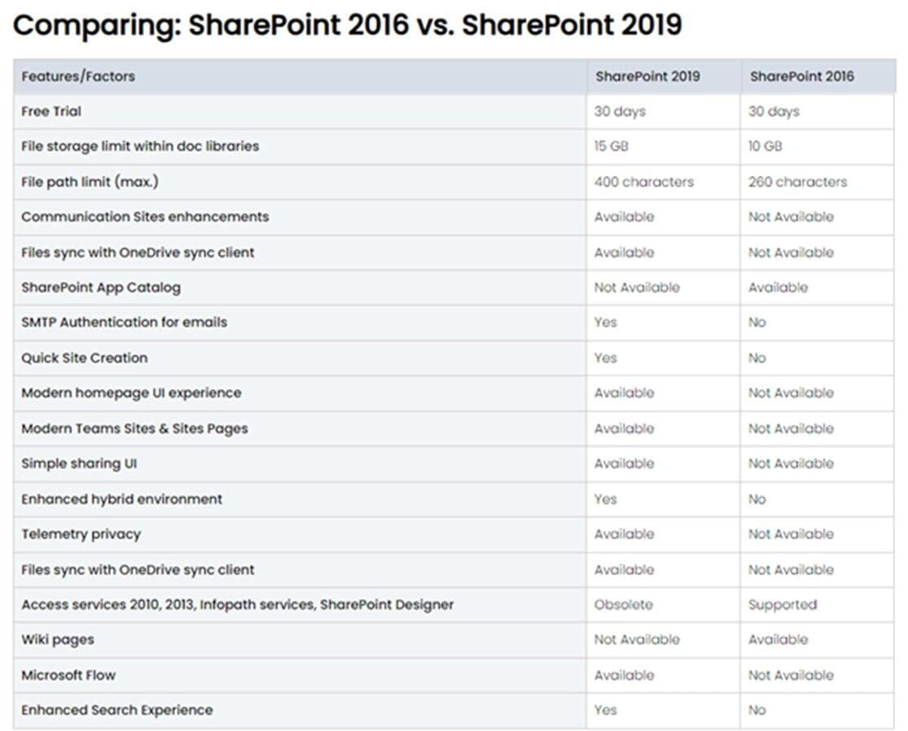
Task: Select the Wiki pages row label
Action: 57,640
